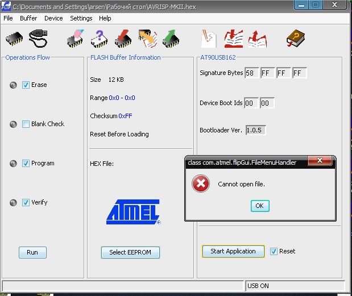This screenshot has height=296, width=352.
Task: Click the Select EEPROM button
Action: click(x=130, y=252)
